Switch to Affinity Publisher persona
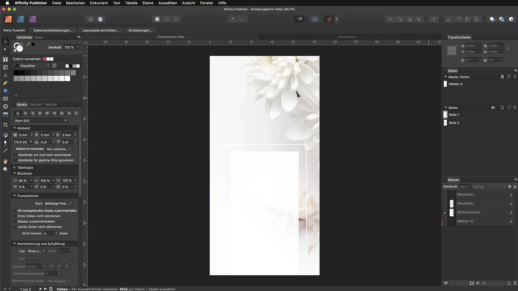This screenshot has width=518, height=291. click(8, 19)
